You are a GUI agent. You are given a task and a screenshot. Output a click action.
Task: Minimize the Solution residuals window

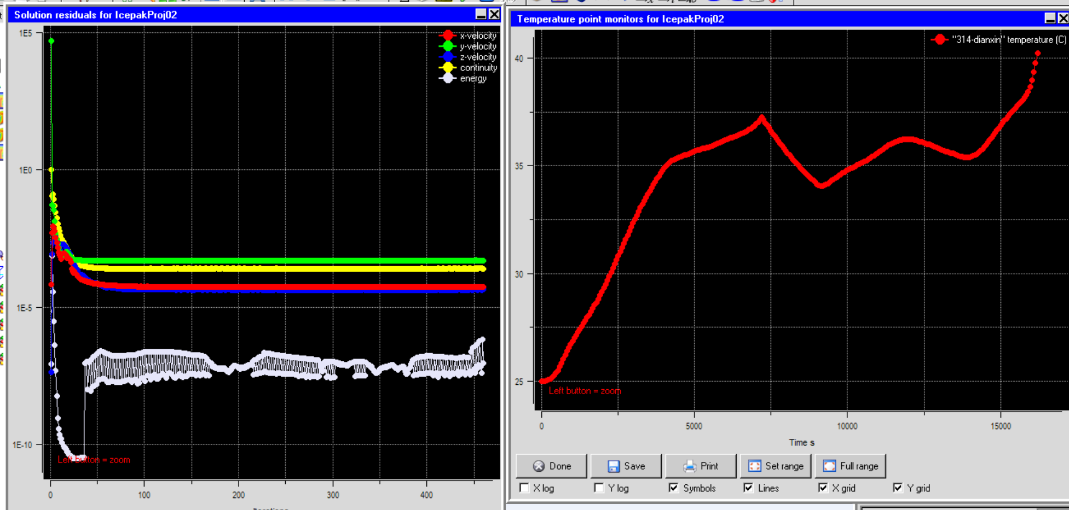pyautogui.click(x=481, y=15)
